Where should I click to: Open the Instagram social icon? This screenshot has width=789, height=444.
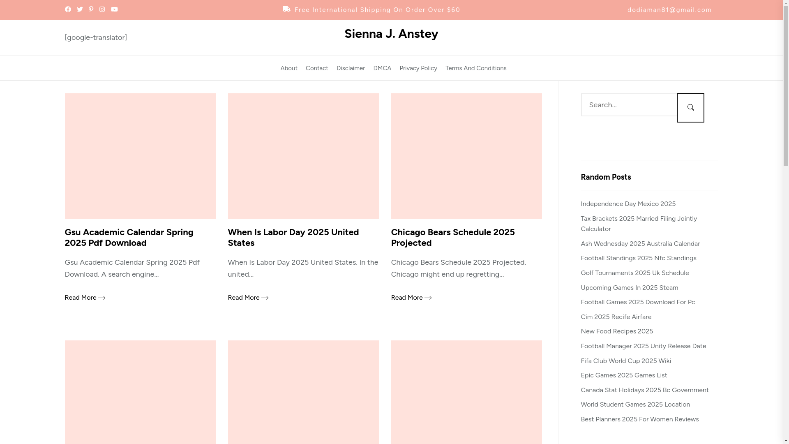pyautogui.click(x=102, y=9)
